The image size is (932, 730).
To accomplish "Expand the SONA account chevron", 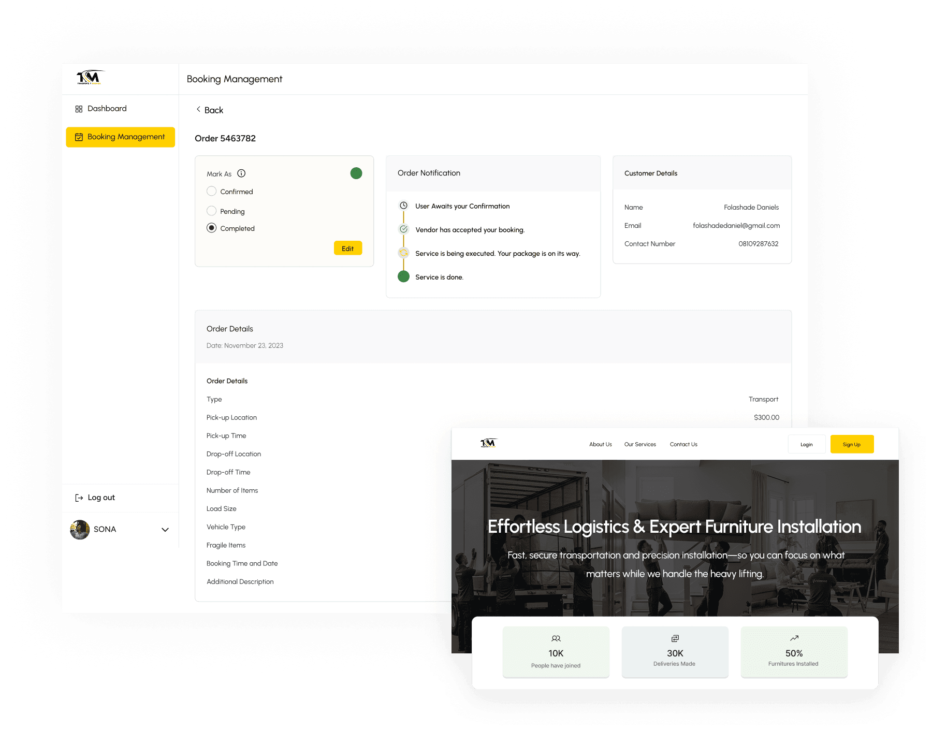I will click(165, 530).
